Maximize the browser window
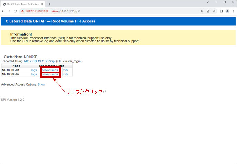 [x=225, y=2]
